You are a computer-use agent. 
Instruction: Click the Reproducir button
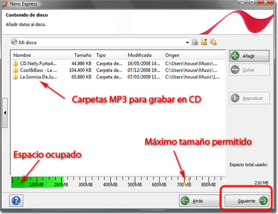click(249, 98)
